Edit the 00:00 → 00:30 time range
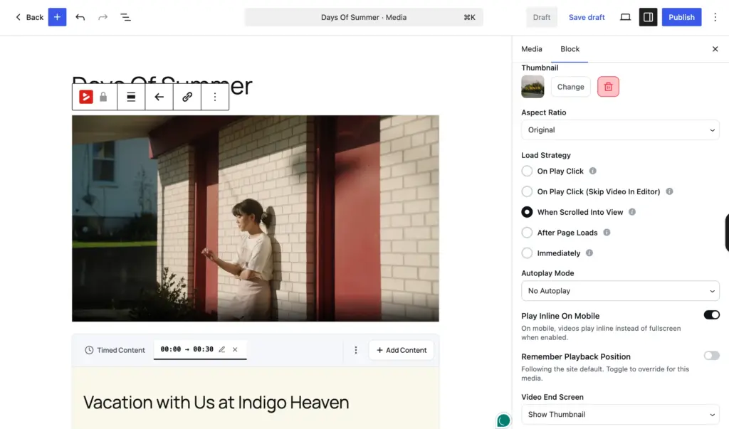Image resolution: width=729 pixels, height=429 pixels. 222,349
